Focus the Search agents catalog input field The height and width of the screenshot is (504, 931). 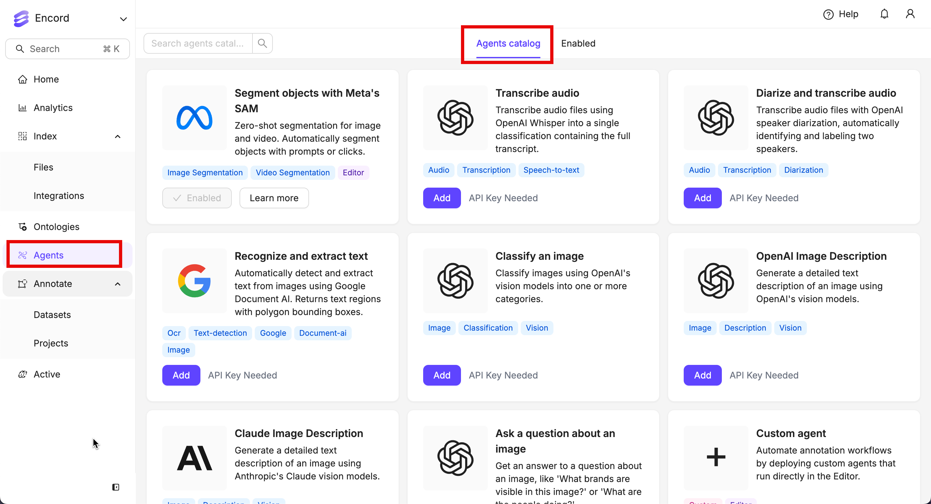coord(198,43)
